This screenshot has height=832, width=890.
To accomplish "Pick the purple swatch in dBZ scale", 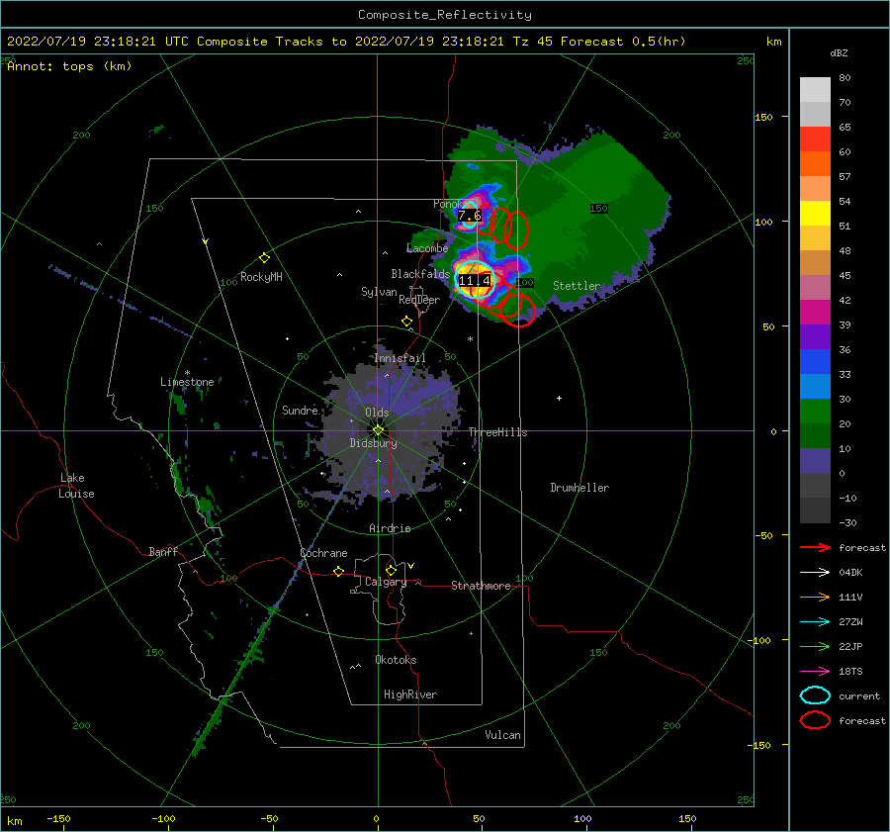I will pyautogui.click(x=815, y=337).
